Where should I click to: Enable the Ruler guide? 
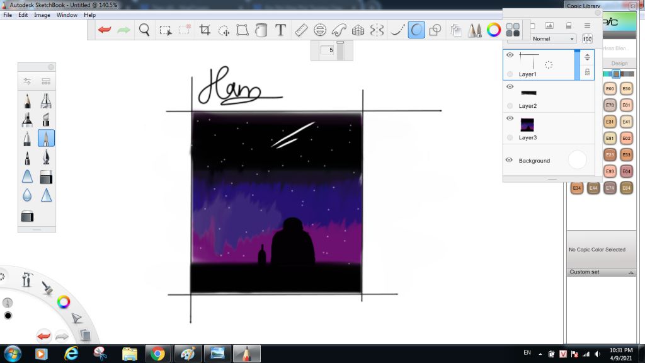pyautogui.click(x=301, y=30)
